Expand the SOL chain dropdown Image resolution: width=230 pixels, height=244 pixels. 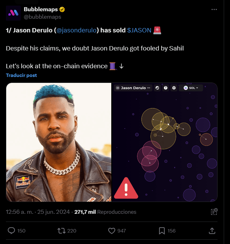click(x=191, y=88)
